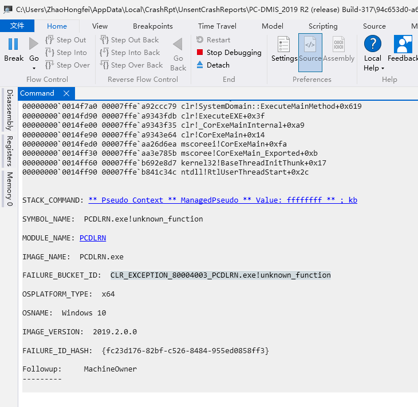Click Step Into in Flow Control
418x407 pixels.
[x=66, y=53]
